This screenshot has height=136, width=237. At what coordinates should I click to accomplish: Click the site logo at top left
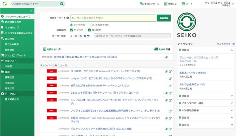pyautogui.click(x=5, y=4)
